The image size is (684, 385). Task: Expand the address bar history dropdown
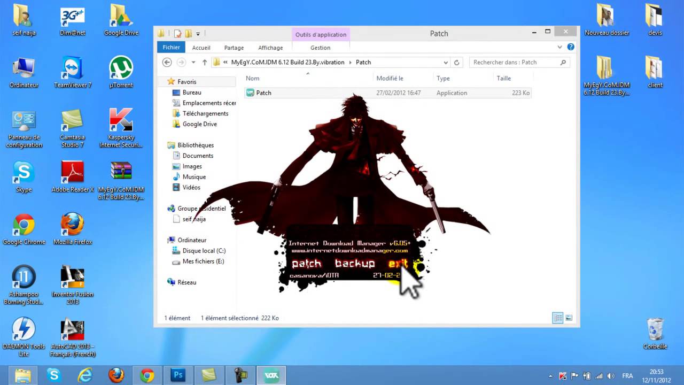445,63
